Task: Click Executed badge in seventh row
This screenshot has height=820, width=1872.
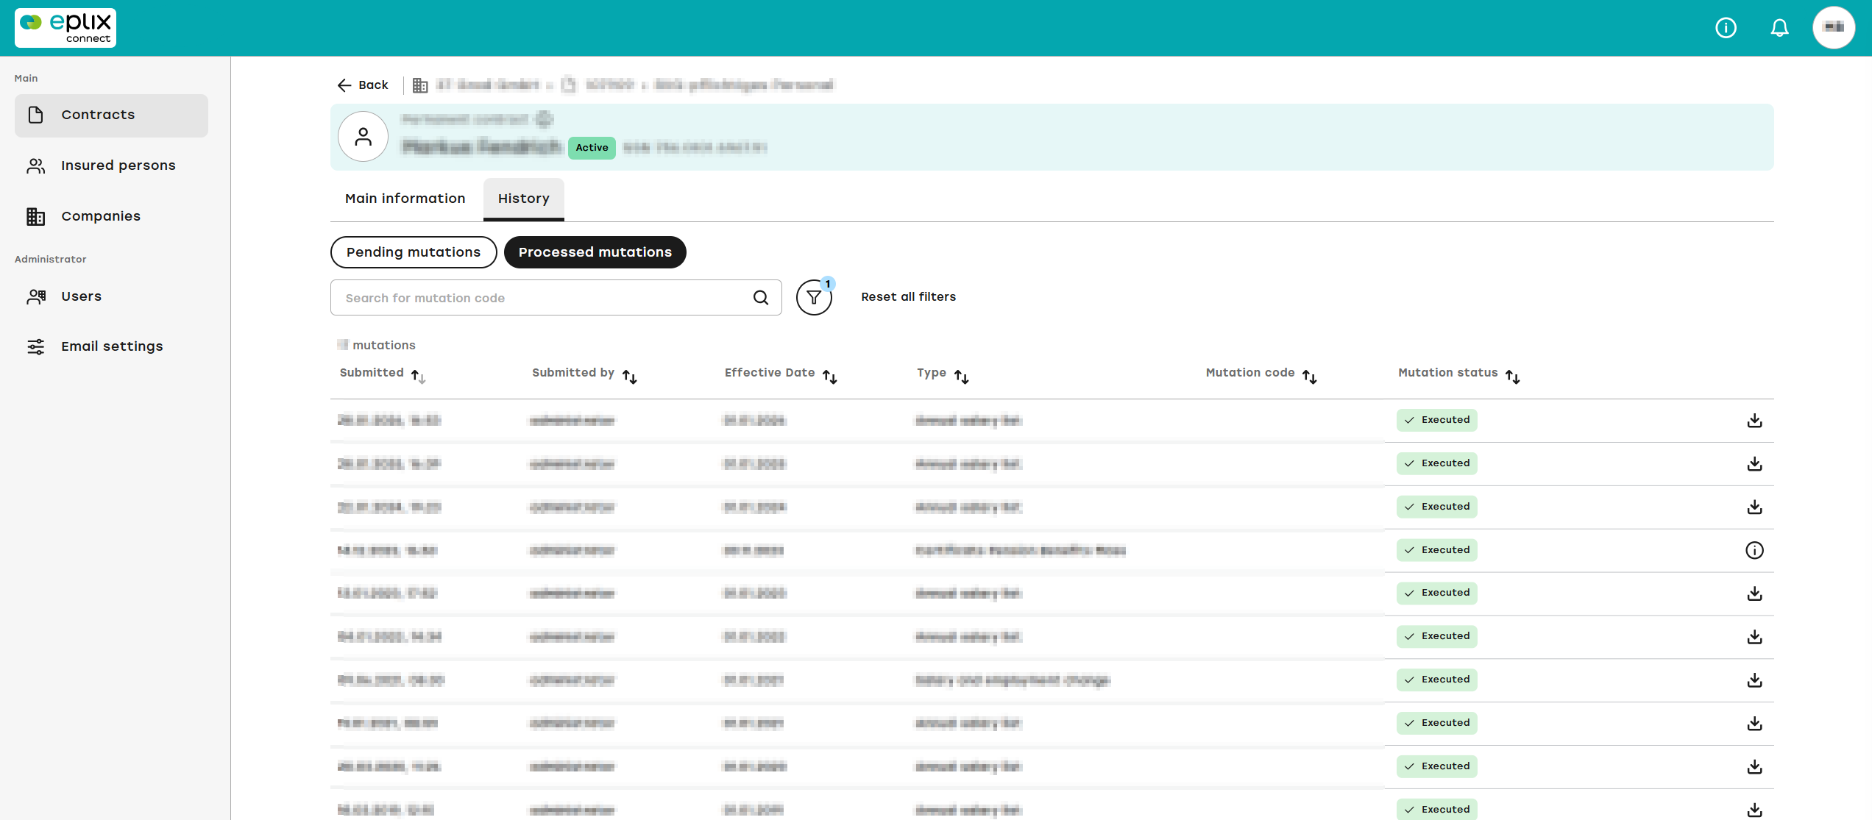Action: [1436, 680]
